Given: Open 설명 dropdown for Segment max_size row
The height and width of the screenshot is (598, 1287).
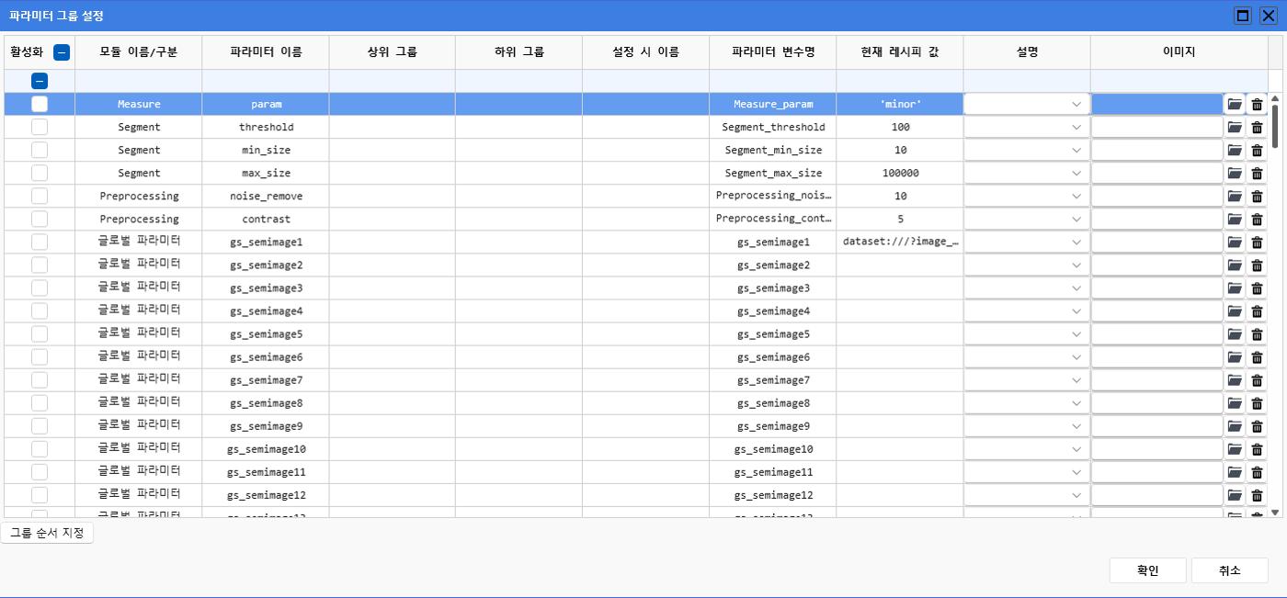Looking at the screenshot, I should 1076,174.
